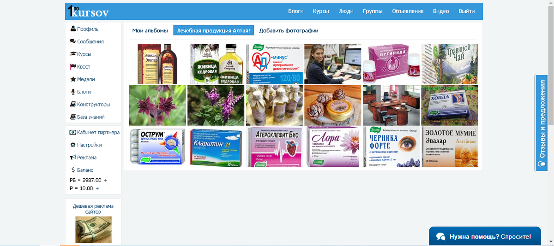Click the Medals star icon
The width and height of the screenshot is (554, 246).
point(73,79)
